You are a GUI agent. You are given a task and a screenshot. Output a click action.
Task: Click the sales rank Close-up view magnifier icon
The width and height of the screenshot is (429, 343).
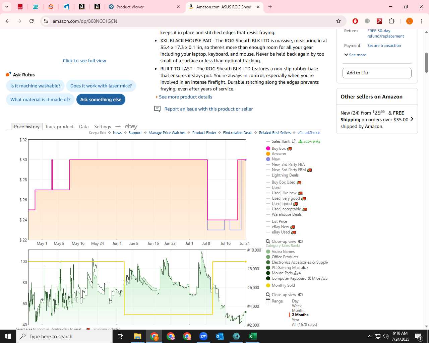(x=268, y=295)
